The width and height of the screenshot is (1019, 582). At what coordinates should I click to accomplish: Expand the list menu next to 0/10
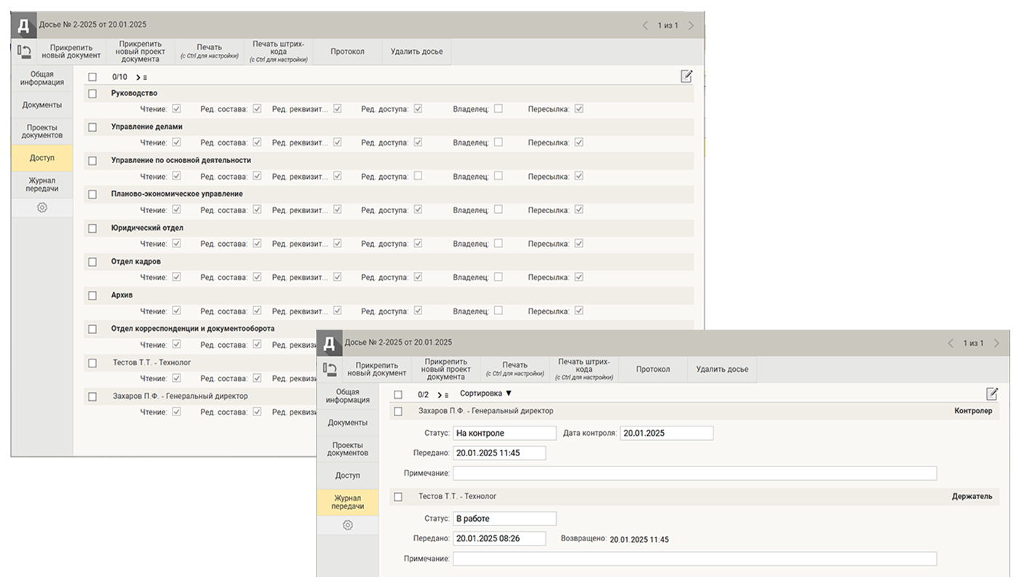141,77
